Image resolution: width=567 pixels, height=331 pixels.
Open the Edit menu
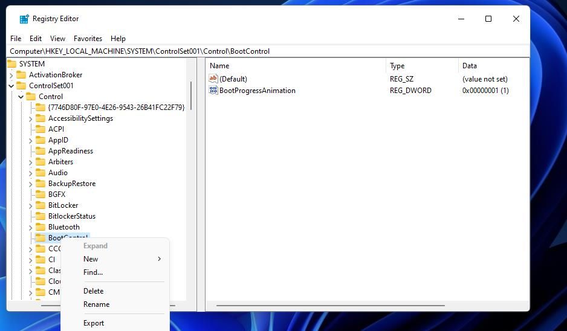pyautogui.click(x=36, y=38)
